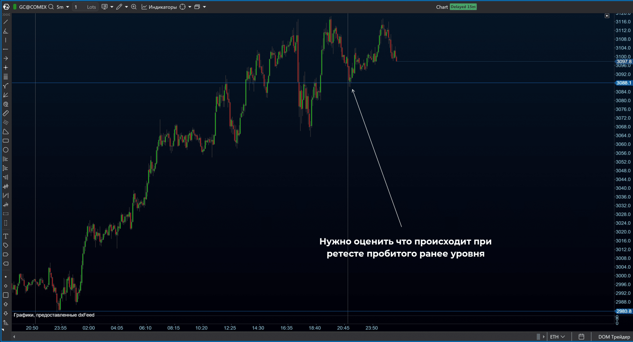Open the platform logo main menu

(6, 7)
